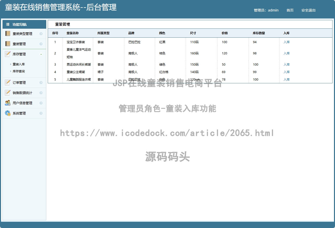This screenshot has width=335, height=228.
Task: Click the 尺寸 column header
Action: 193,33
